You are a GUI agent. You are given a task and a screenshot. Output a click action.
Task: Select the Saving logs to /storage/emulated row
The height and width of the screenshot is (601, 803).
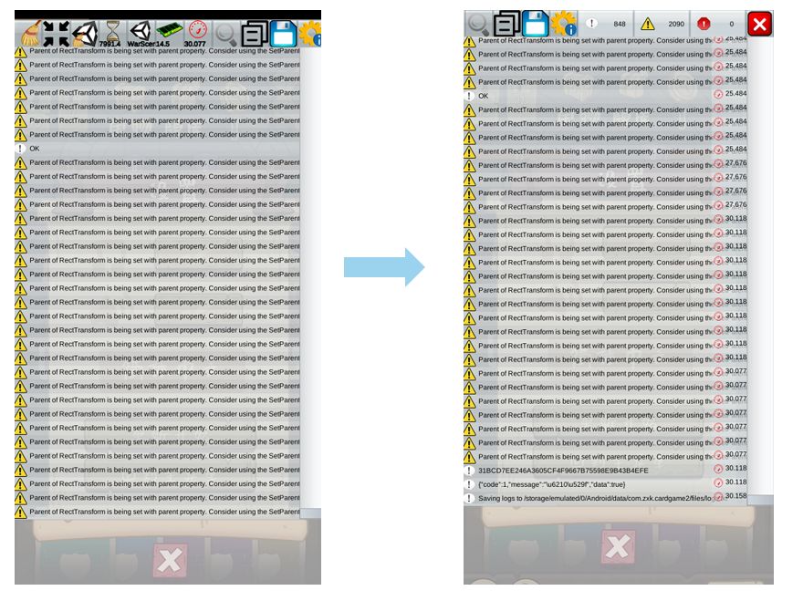(605, 498)
